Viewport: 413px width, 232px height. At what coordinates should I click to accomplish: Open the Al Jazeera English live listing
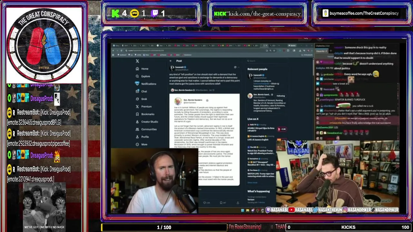pos(261,138)
